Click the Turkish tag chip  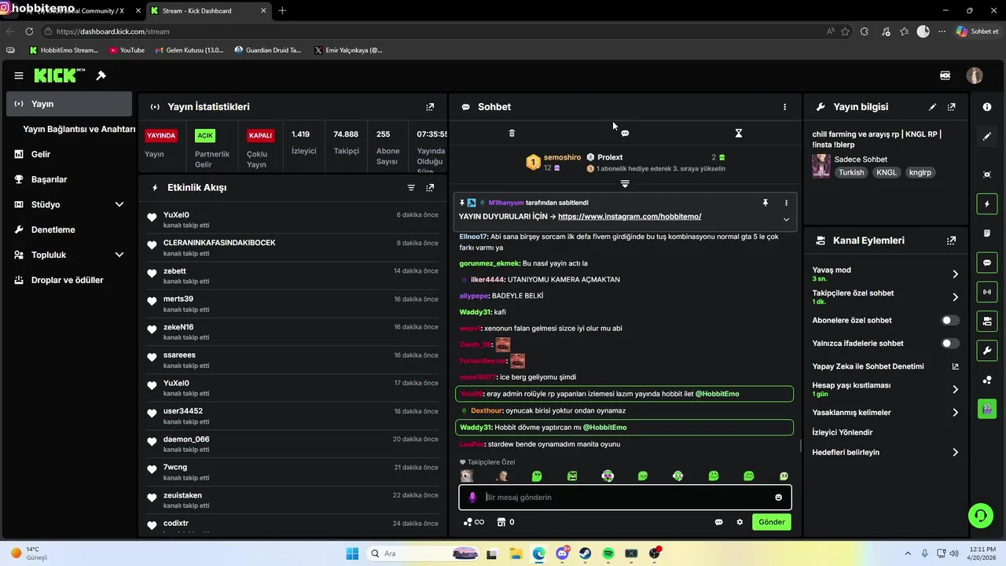click(x=851, y=172)
